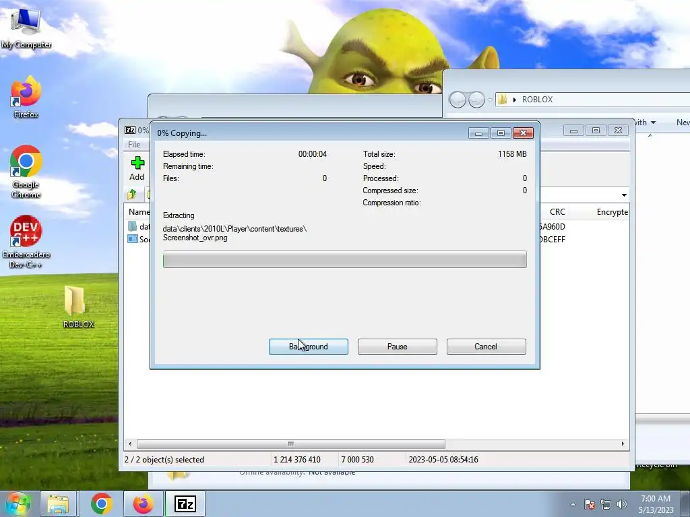Open volume control speaker icon

click(x=621, y=504)
